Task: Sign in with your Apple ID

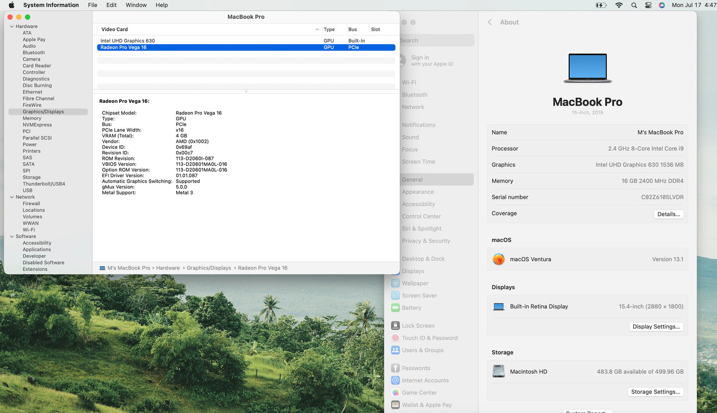Action: click(x=432, y=61)
